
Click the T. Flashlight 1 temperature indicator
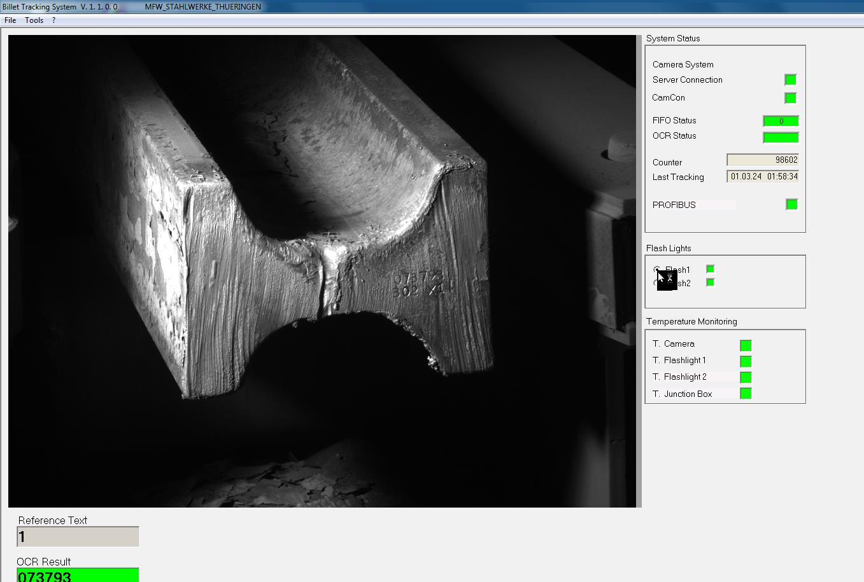click(x=746, y=361)
